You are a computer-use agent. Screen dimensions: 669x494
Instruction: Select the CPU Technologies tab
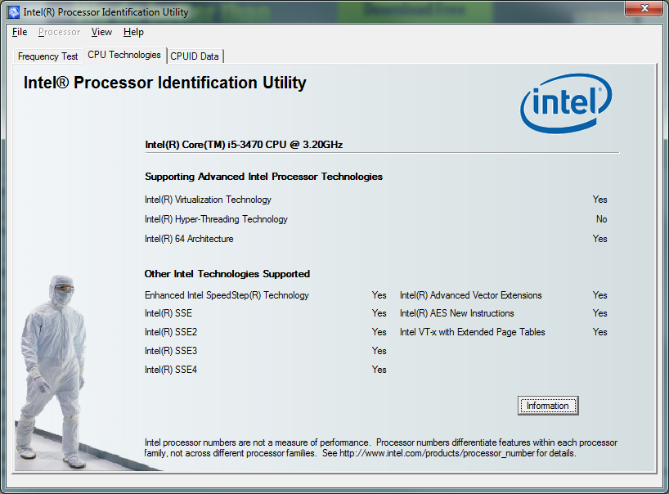(124, 55)
